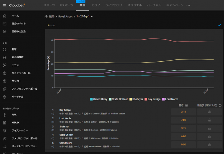This screenshot has height=154, width=224.
Task: Click the locked place bet for Bay Bridge
Action: click(x=209, y=112)
